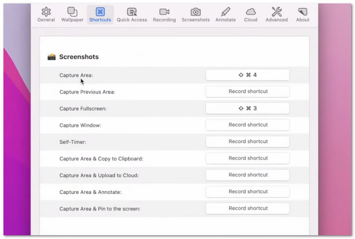Open the Wallpaper preferences icon
Image resolution: width=355 pixels, height=239 pixels.
tap(72, 12)
